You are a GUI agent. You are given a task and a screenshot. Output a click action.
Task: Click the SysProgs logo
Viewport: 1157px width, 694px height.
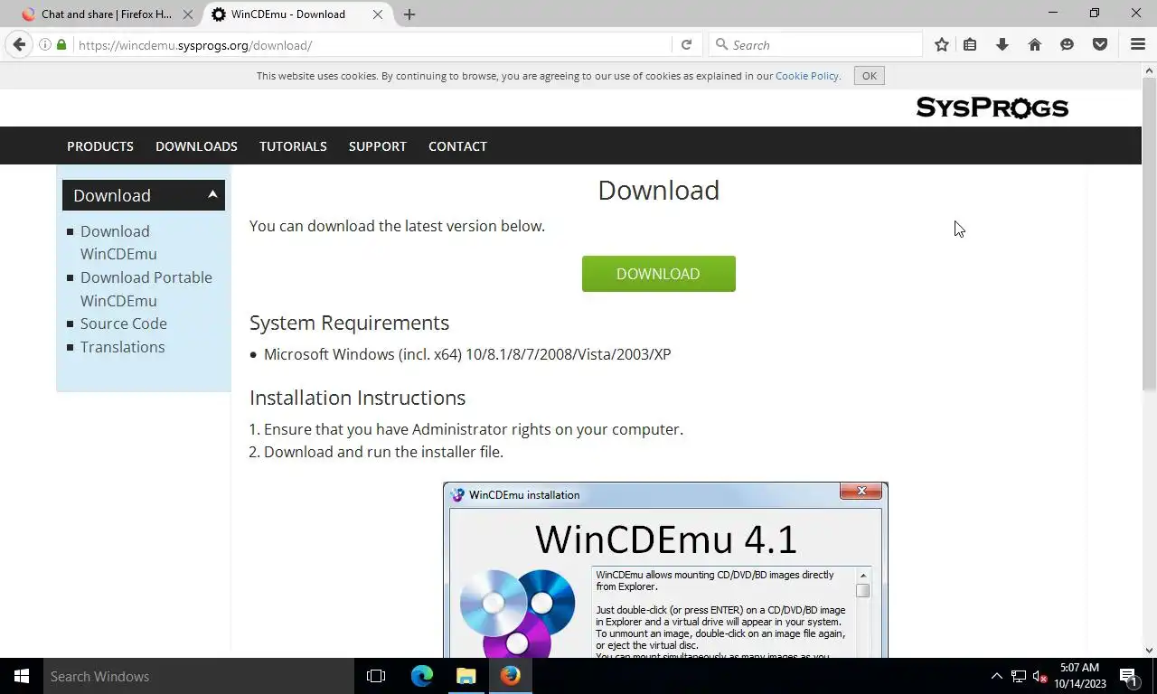click(x=992, y=108)
